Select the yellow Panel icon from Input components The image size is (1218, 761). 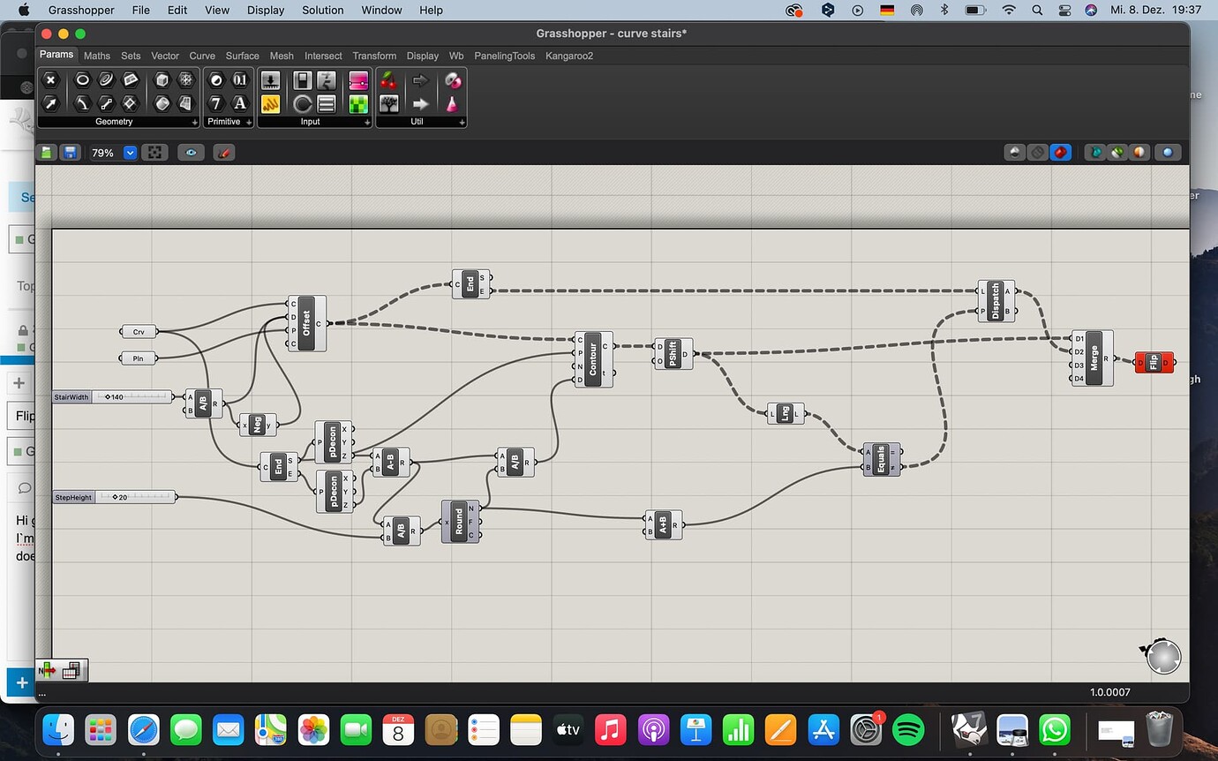(269, 104)
